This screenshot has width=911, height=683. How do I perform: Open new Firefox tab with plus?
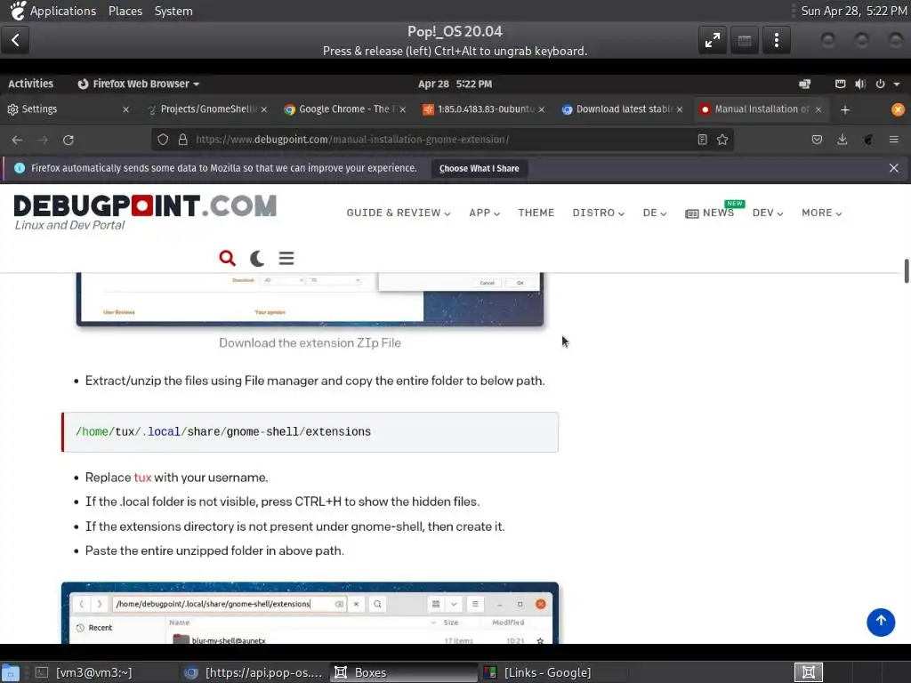(x=845, y=109)
